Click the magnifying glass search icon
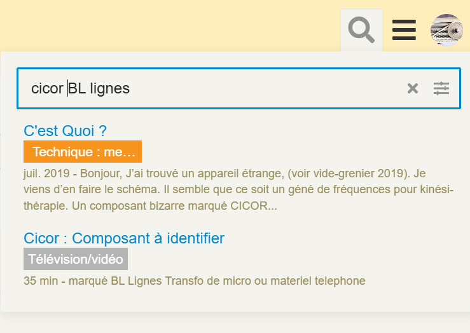470x333 pixels. coord(361,30)
